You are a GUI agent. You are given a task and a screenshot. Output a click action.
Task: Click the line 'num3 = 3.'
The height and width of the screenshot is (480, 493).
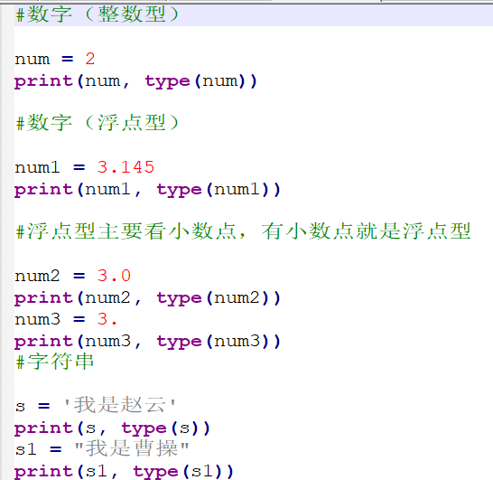(x=66, y=319)
